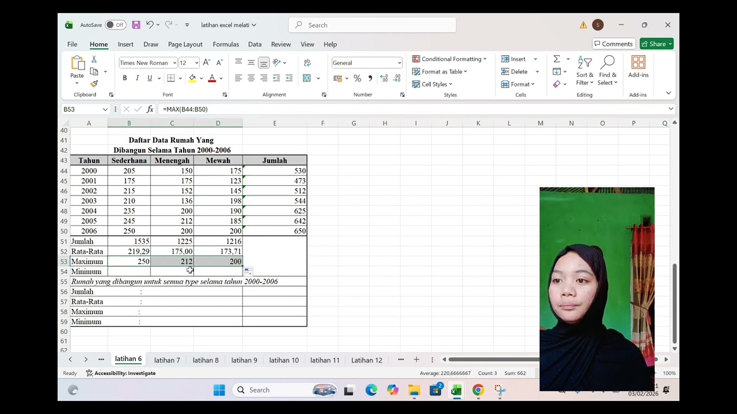Click the Share button
Screen dimensions: 737x414
coord(656,44)
